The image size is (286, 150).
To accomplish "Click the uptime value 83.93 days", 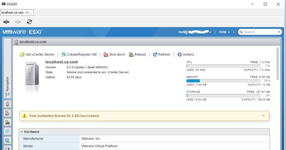I will (74, 77).
